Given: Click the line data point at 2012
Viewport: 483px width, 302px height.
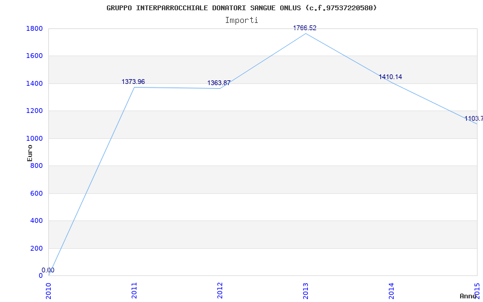Looking at the screenshot, I should tap(220, 88).
